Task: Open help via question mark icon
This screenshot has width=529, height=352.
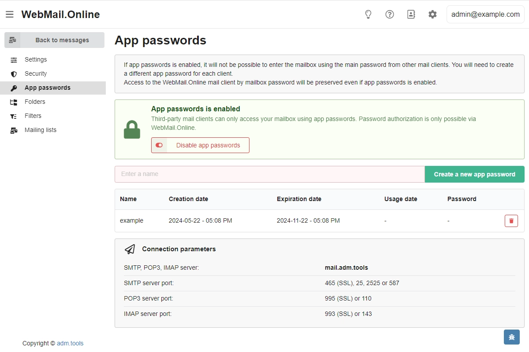Action: tap(390, 15)
